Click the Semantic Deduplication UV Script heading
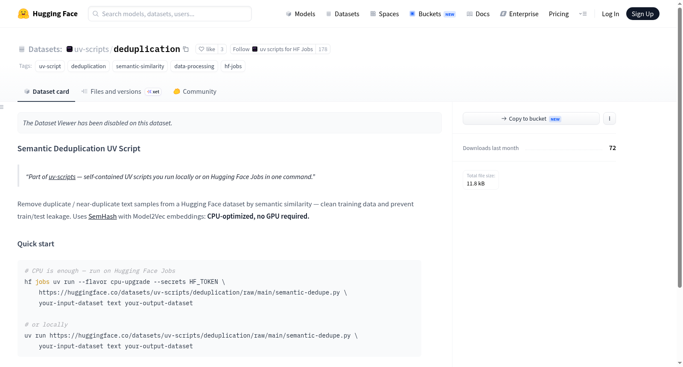The height and width of the screenshot is (367, 683). [x=79, y=148]
